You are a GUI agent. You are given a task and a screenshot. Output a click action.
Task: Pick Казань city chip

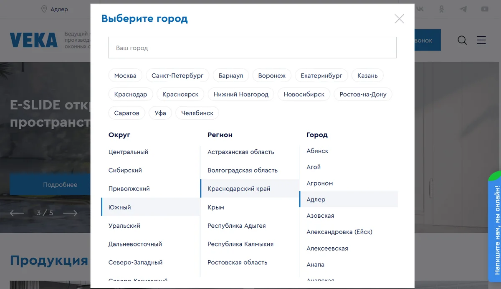(x=367, y=75)
